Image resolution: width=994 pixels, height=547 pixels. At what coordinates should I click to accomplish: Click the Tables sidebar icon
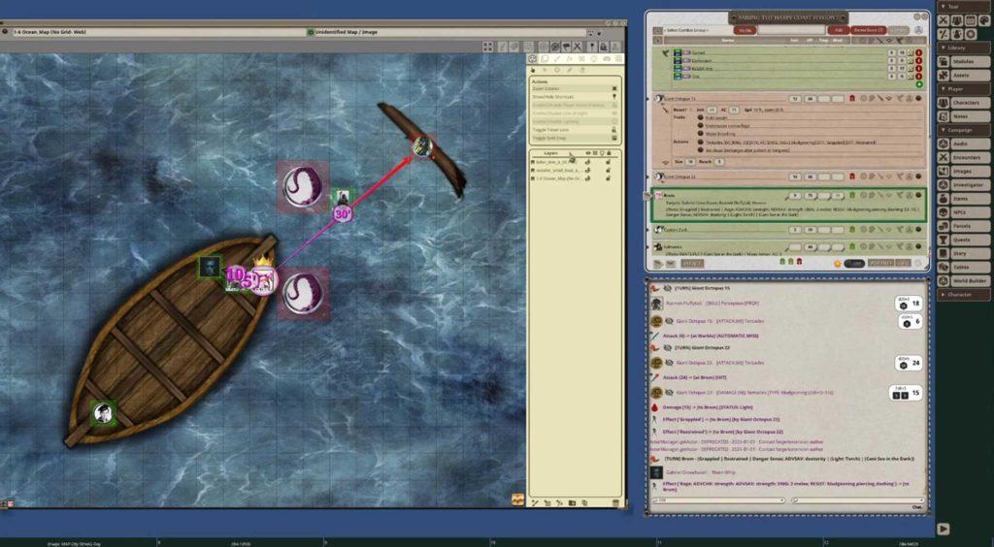click(x=944, y=267)
